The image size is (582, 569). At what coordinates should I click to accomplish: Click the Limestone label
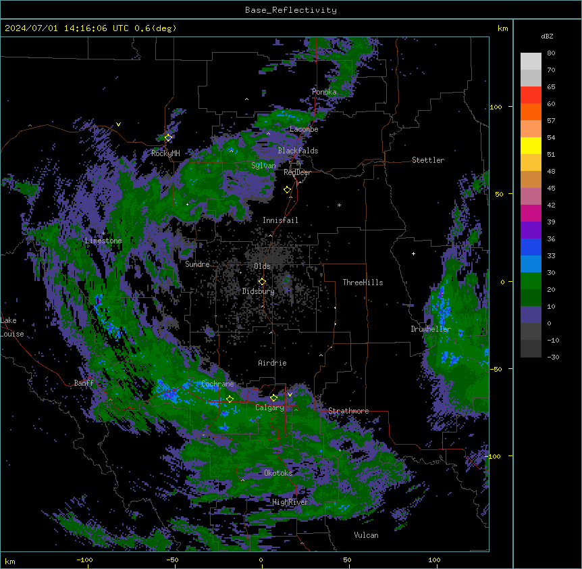pyautogui.click(x=103, y=241)
